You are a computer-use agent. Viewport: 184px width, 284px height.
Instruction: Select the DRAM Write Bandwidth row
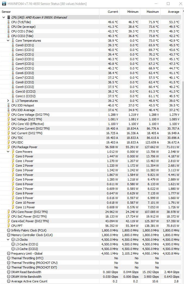coord(91,277)
